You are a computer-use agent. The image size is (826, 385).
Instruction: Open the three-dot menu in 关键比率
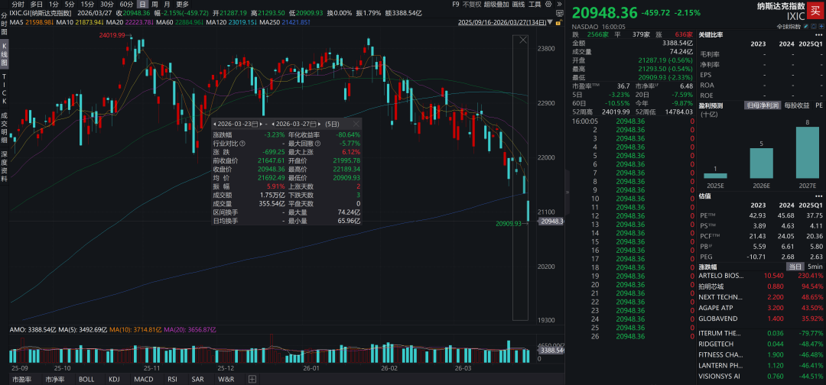tap(819, 35)
